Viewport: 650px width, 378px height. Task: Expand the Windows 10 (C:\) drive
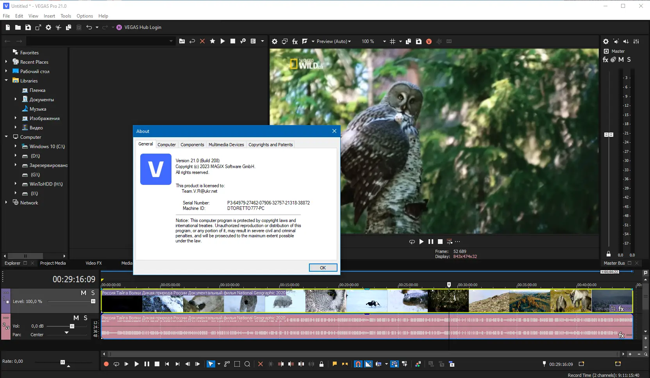(16, 146)
